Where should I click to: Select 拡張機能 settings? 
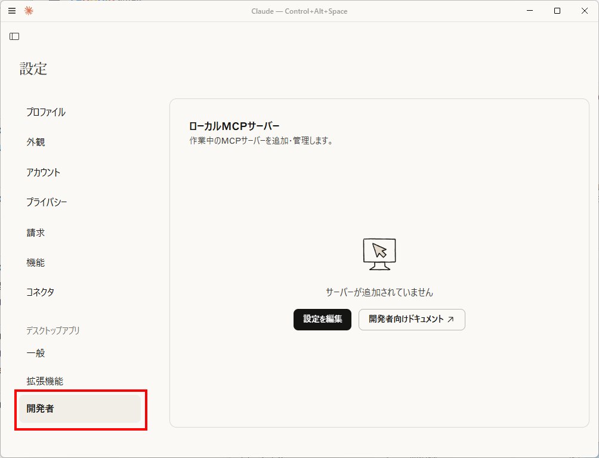click(45, 381)
